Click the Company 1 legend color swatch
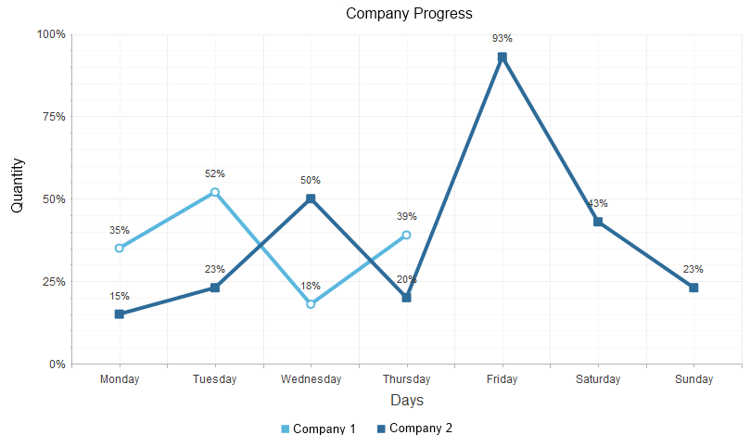Image resolution: width=750 pixels, height=435 pixels. pos(286,429)
